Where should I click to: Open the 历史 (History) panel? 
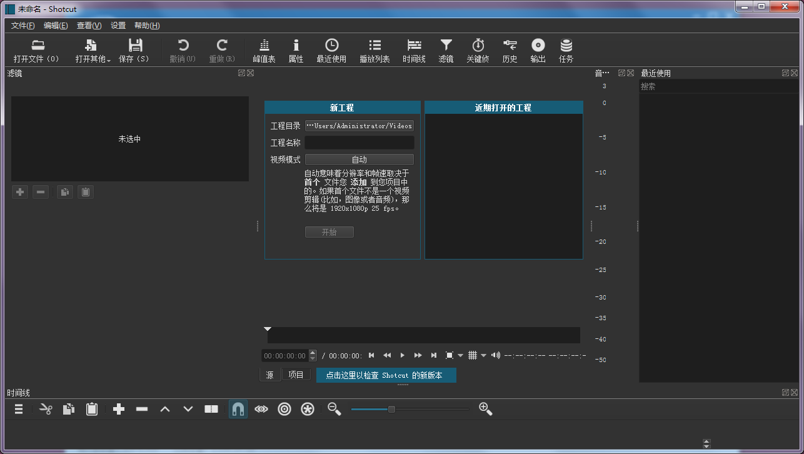[x=510, y=50]
